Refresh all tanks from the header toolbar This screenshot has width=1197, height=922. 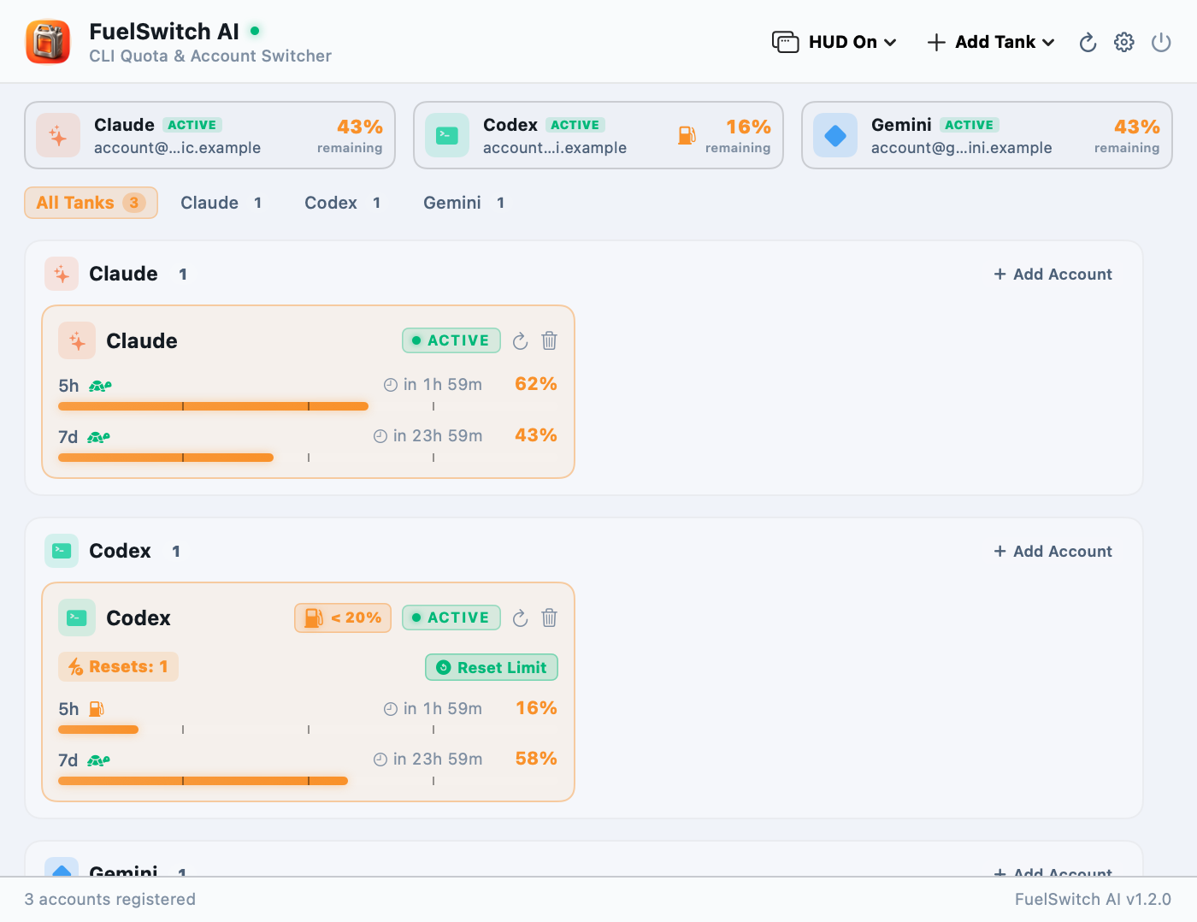click(x=1088, y=42)
